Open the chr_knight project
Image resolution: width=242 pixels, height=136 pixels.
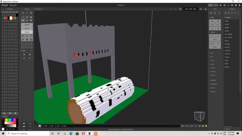click(x=228, y=34)
